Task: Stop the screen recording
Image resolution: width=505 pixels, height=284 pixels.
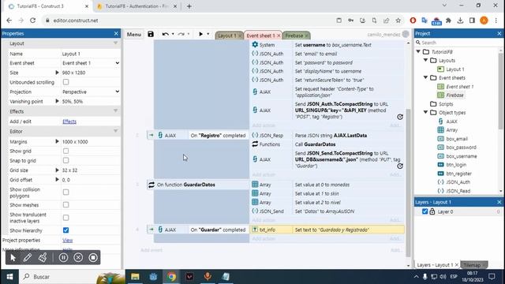Action: coord(93,258)
